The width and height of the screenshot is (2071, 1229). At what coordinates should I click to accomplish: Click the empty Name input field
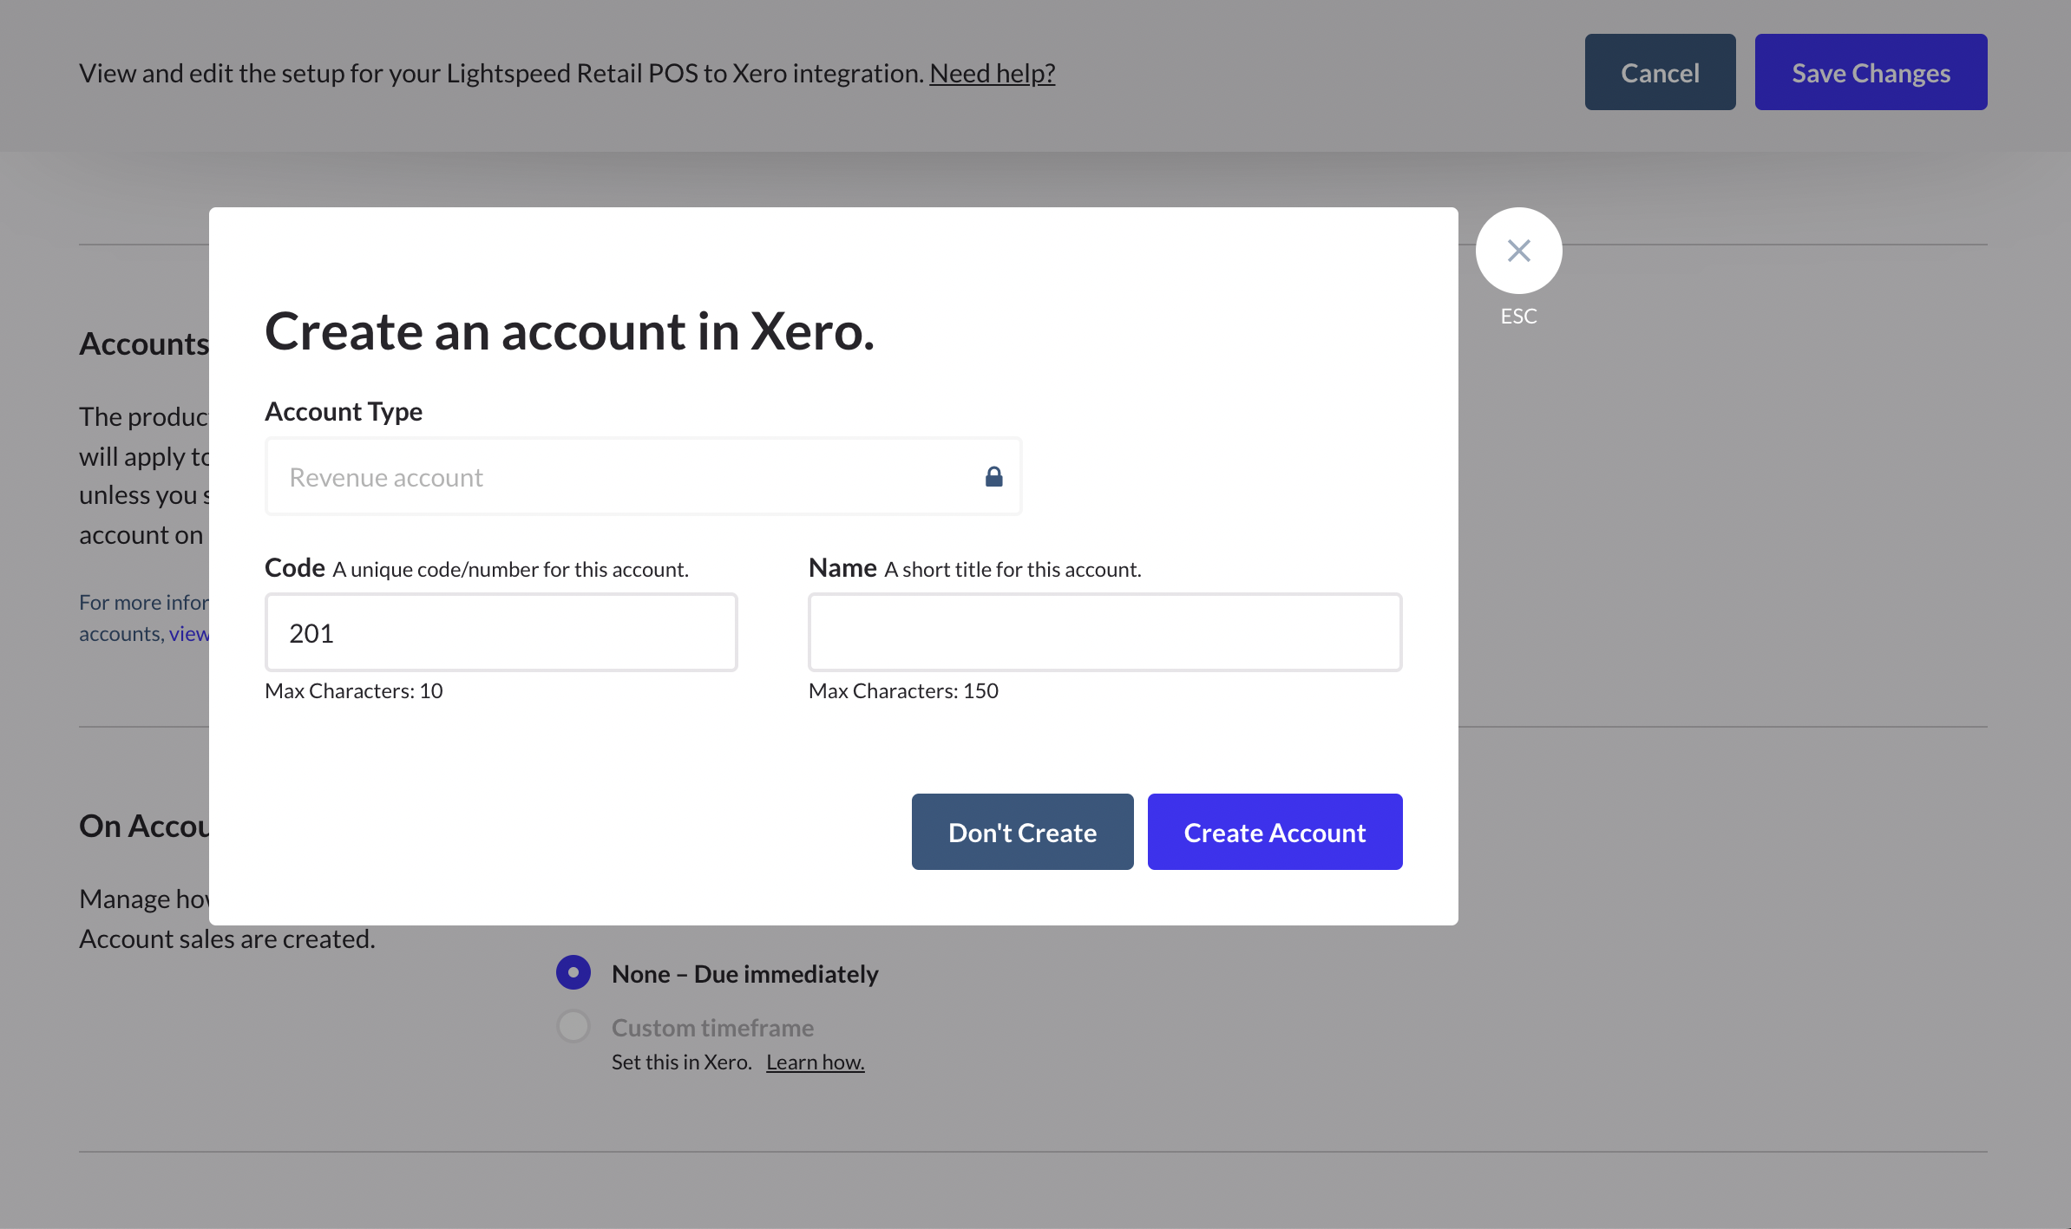1104,632
